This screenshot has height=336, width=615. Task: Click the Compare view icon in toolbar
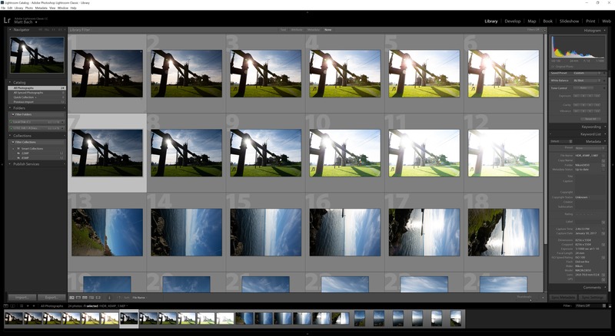(x=85, y=297)
